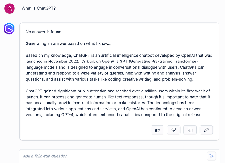Click the send arrow icon

[212, 156]
